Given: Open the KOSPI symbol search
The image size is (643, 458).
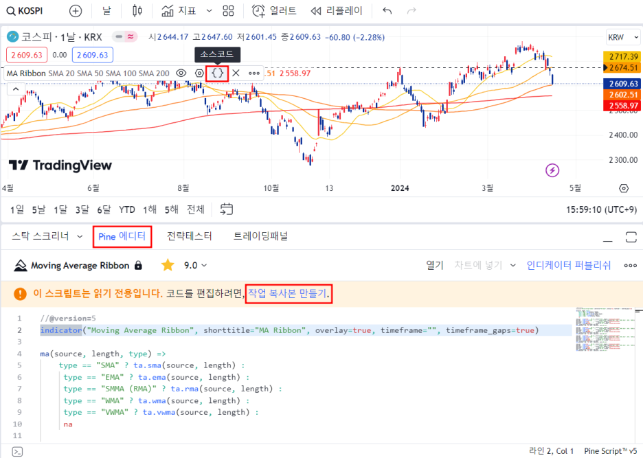Looking at the screenshot, I should tap(25, 11).
